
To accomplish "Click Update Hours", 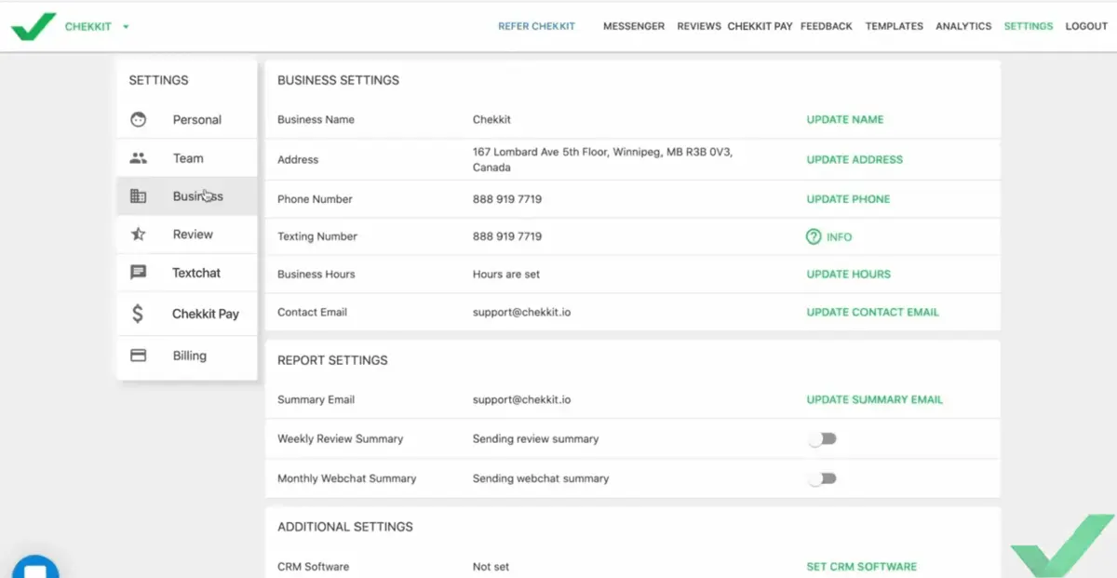I will click(848, 275).
